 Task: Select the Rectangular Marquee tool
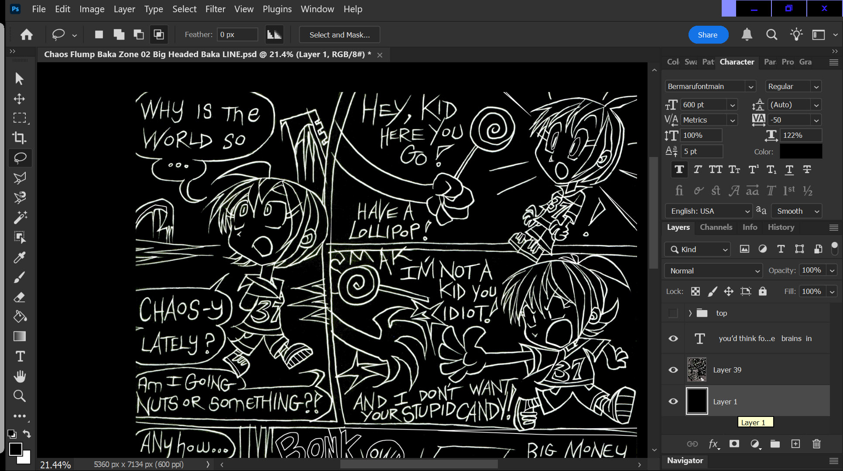pyautogui.click(x=19, y=118)
